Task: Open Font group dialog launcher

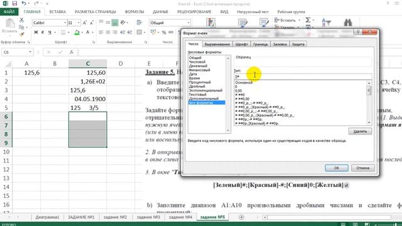Action: [94, 42]
